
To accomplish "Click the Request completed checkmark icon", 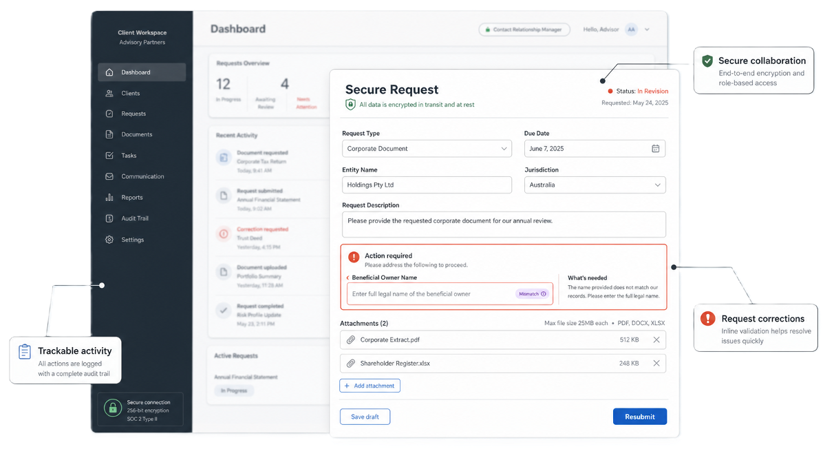I will click(x=224, y=311).
